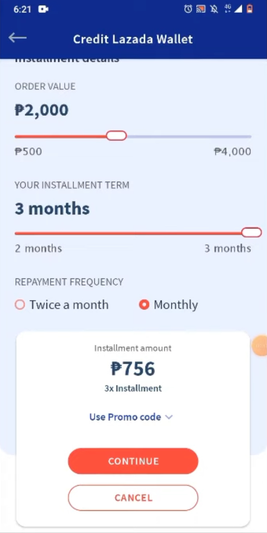Set the installment term to the 2 months end

click(x=16, y=233)
